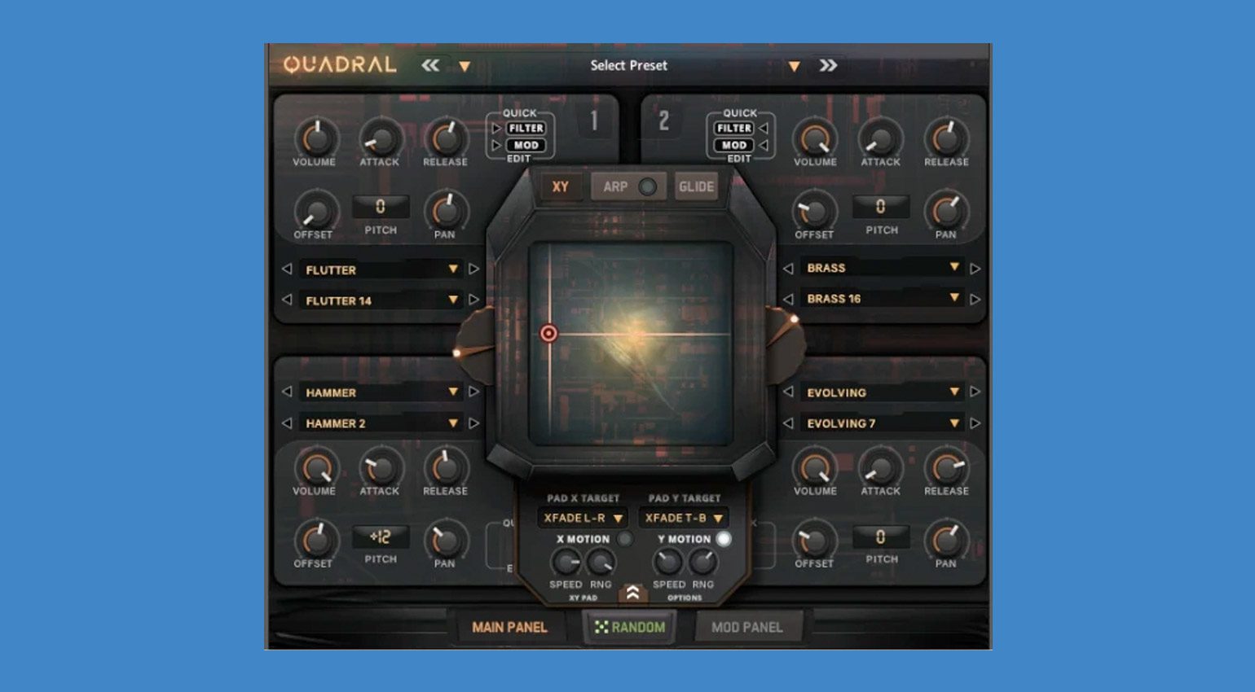
Task: Adjust layer 1 Volume knob
Action: [x=315, y=138]
